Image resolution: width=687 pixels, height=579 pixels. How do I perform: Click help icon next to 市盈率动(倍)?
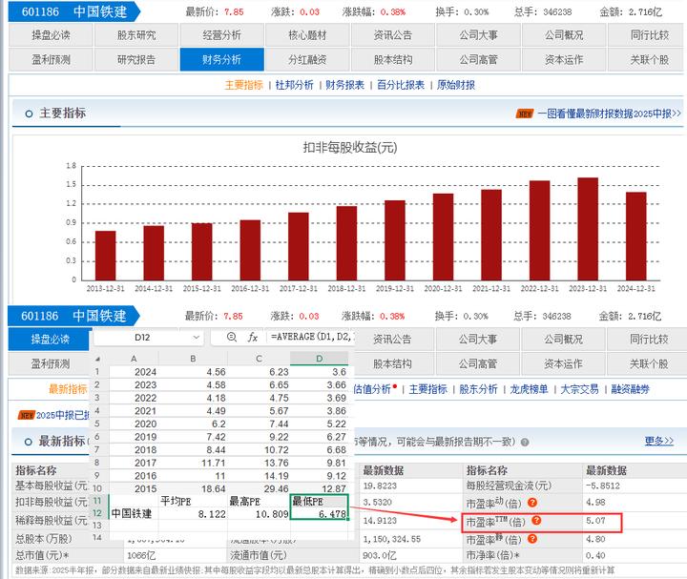pyautogui.click(x=531, y=503)
